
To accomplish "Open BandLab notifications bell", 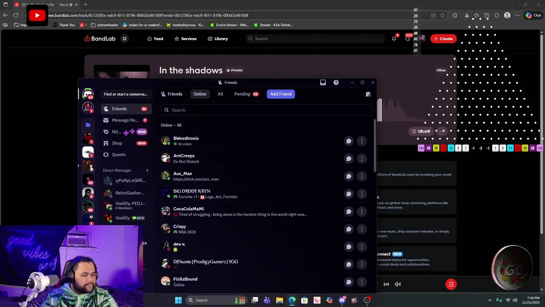I will click(x=394, y=39).
